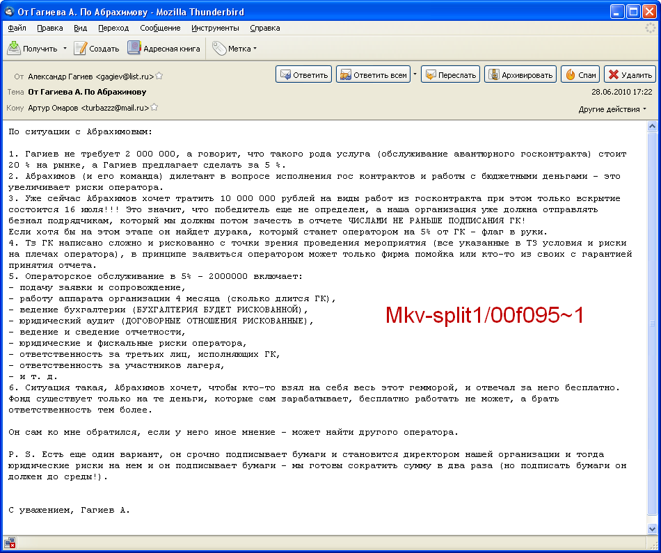Click Ответить всем to reply all

372,75
